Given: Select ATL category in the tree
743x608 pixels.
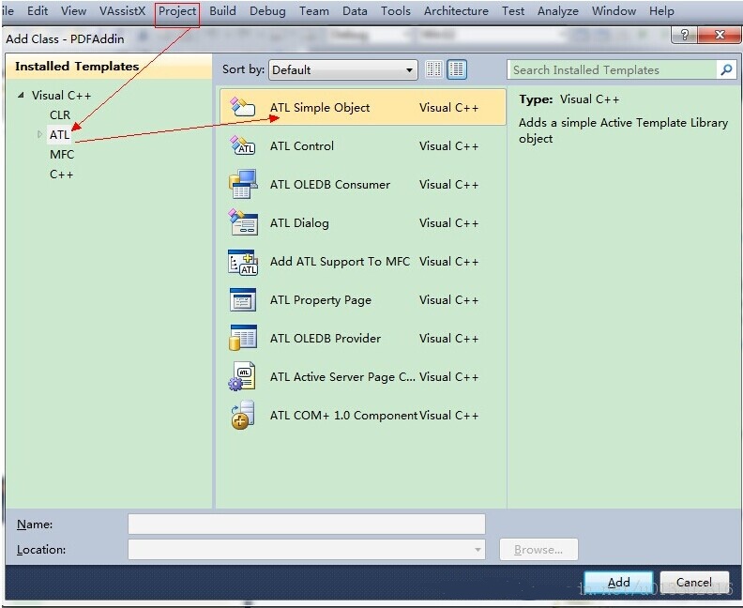Looking at the screenshot, I should click(59, 134).
